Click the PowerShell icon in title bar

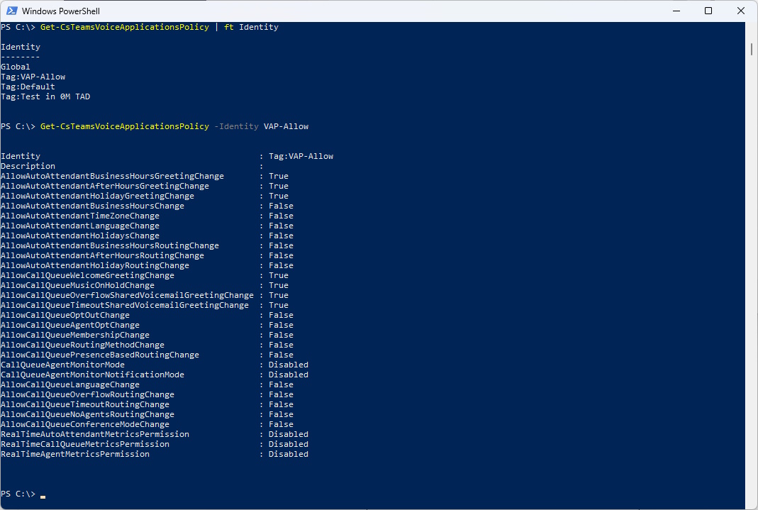pos(11,11)
